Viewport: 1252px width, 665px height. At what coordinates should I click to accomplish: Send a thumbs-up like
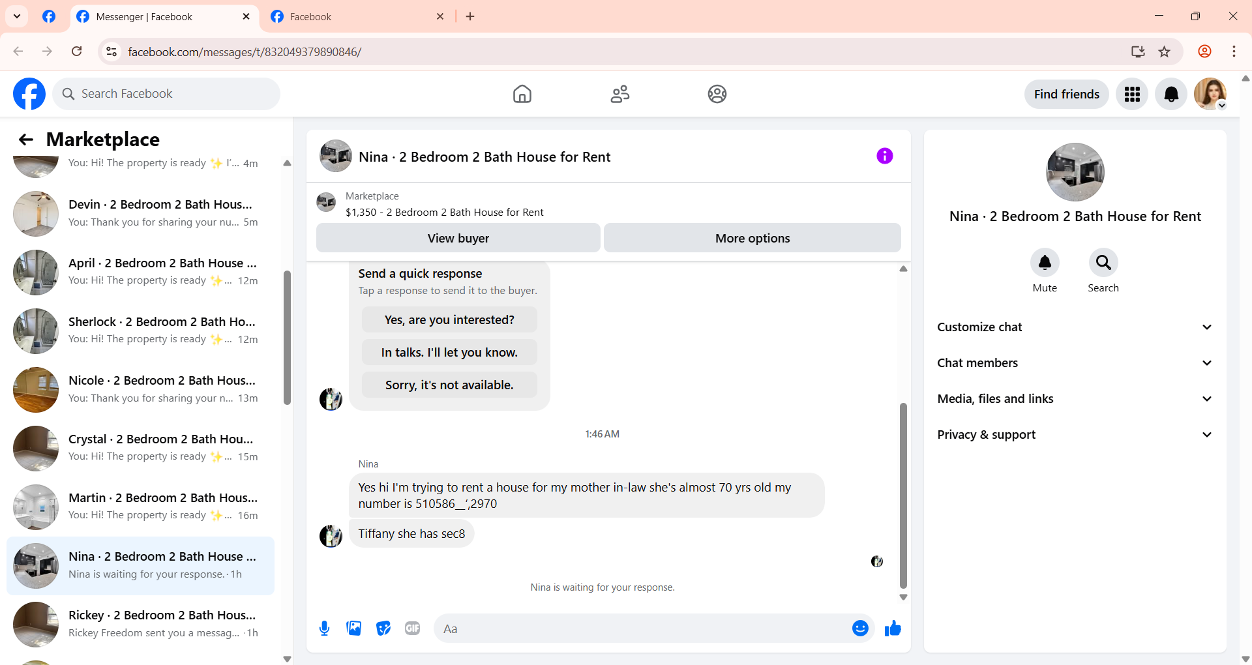[x=893, y=628]
